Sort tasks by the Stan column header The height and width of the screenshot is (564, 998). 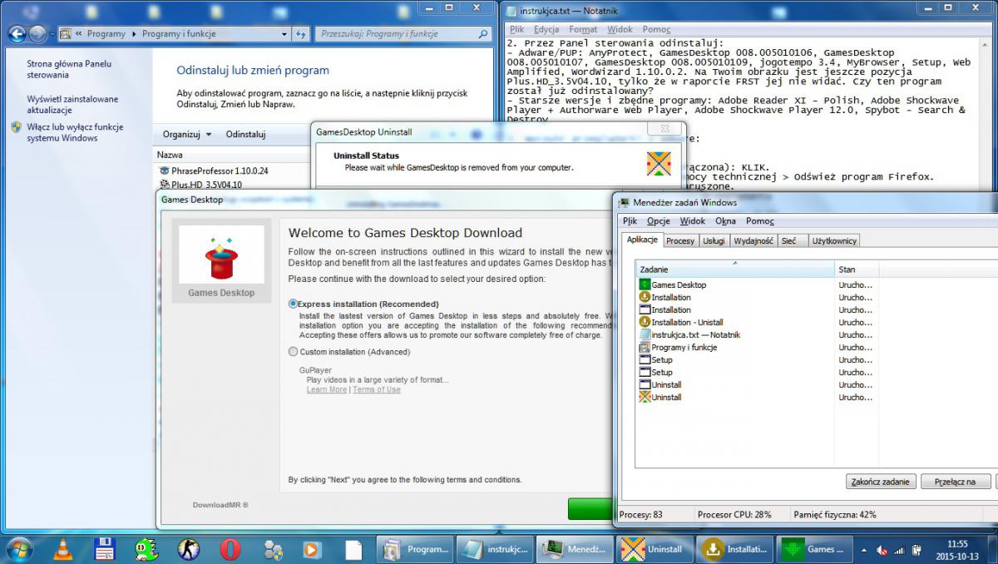pos(857,269)
